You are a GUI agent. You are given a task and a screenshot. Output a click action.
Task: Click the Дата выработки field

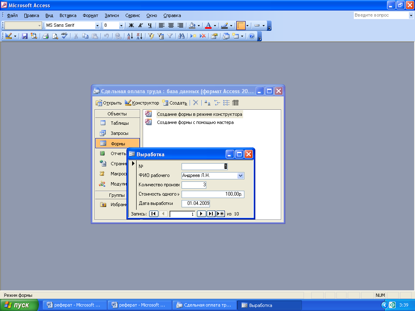click(x=196, y=203)
